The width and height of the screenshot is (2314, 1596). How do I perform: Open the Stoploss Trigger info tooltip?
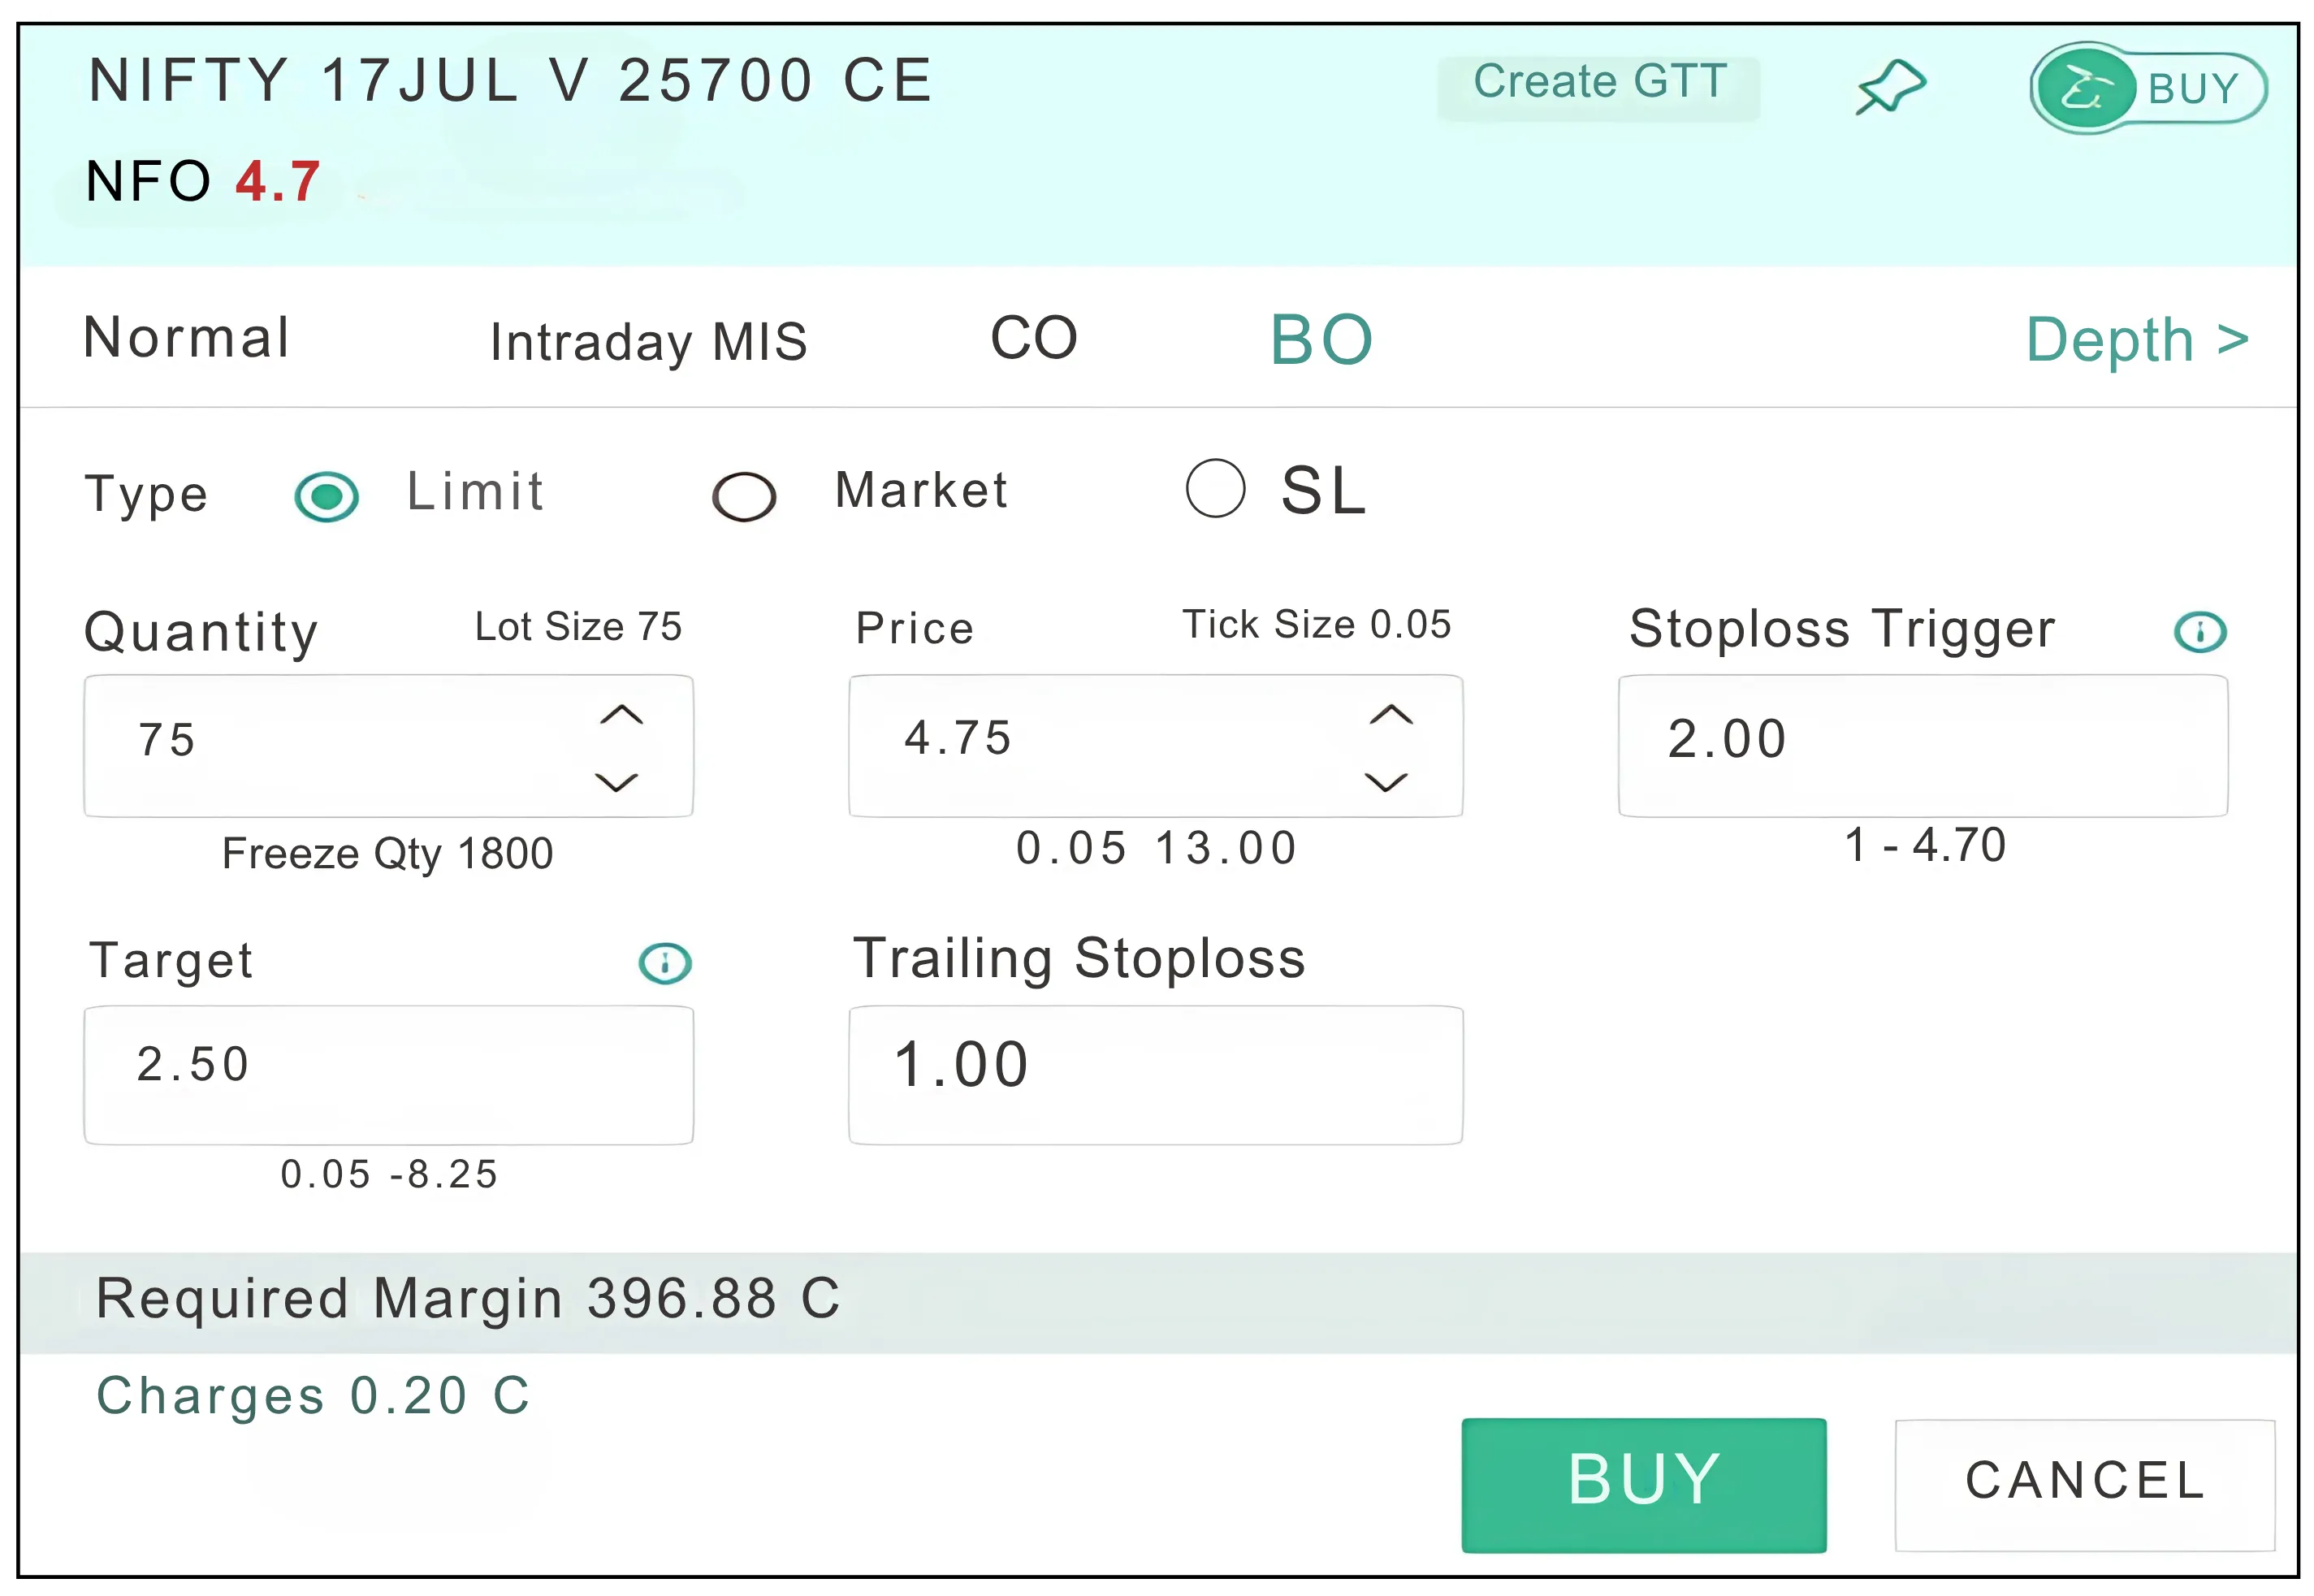click(2199, 630)
